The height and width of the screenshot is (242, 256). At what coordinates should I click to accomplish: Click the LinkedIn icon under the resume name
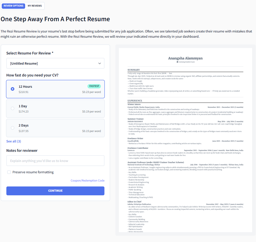click(177, 62)
